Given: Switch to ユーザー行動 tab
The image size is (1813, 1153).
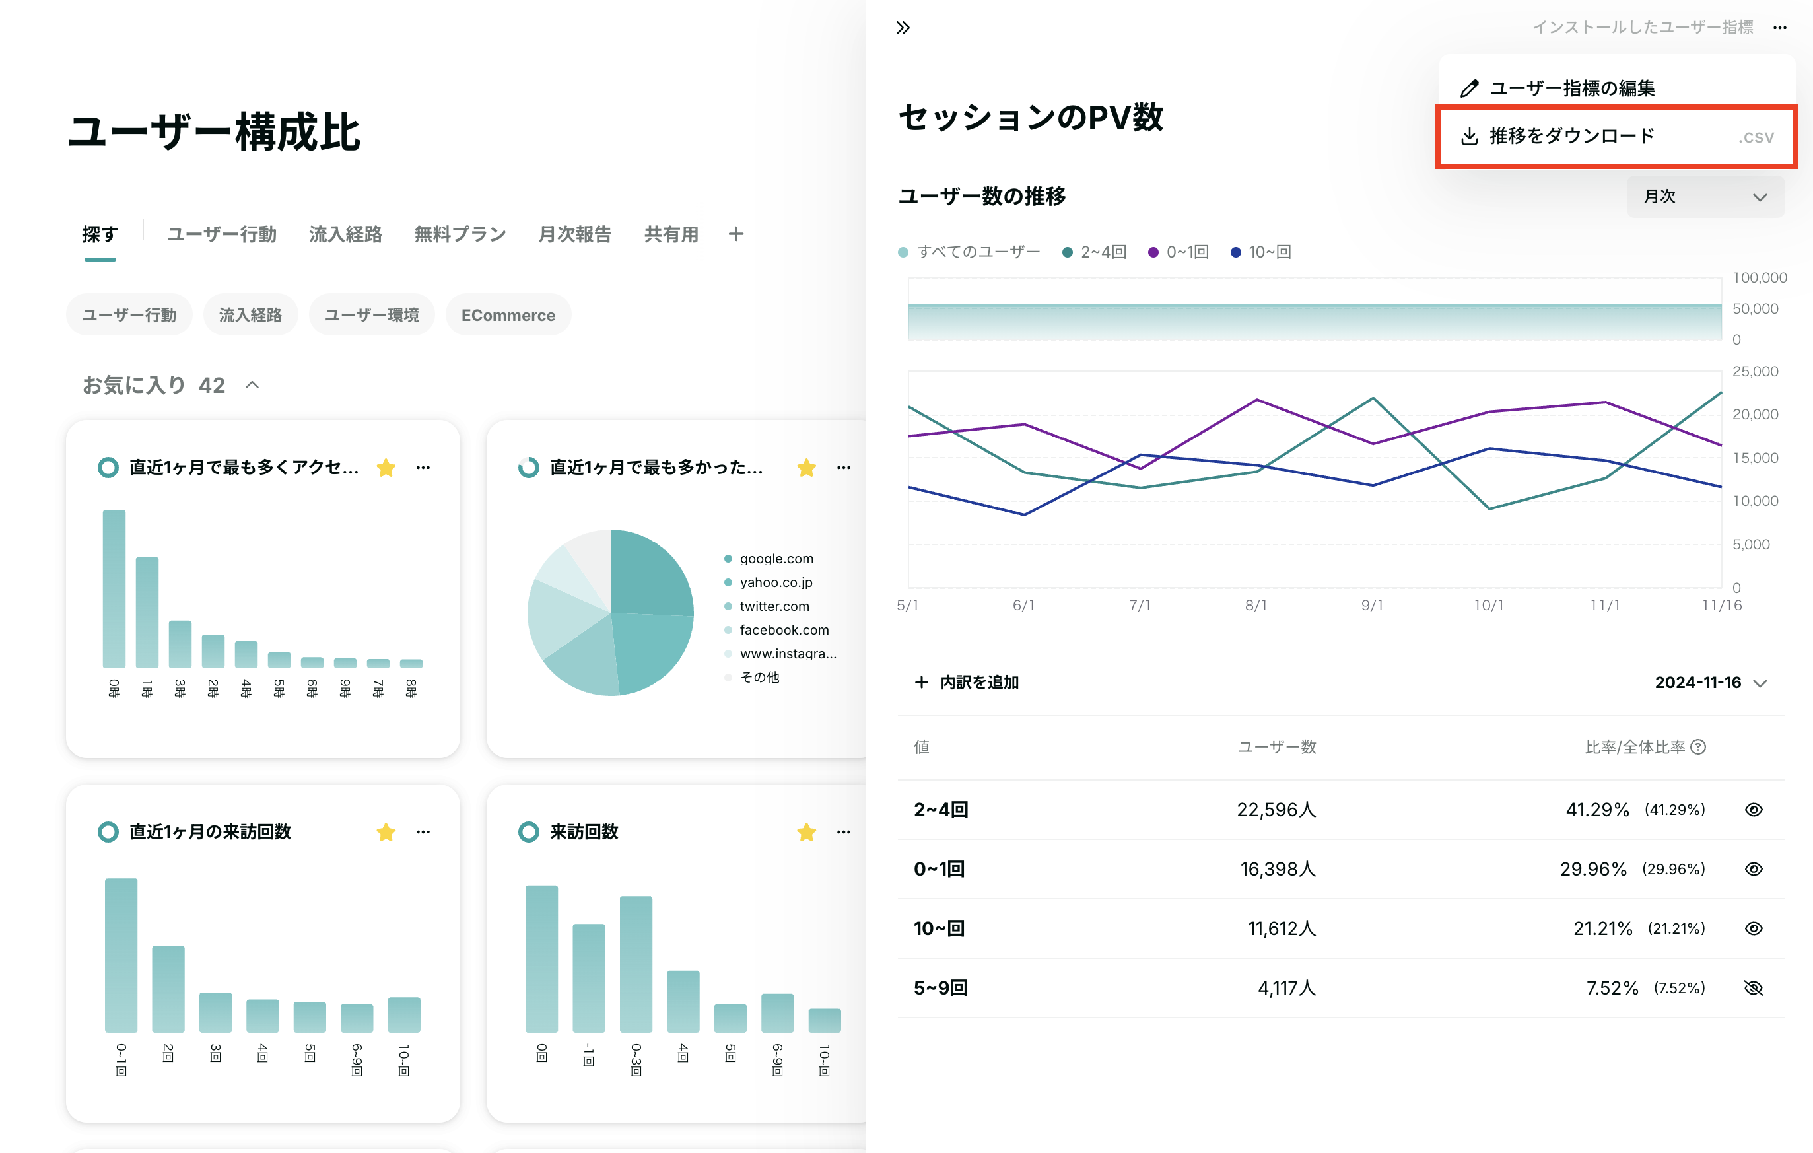Looking at the screenshot, I should point(221,234).
